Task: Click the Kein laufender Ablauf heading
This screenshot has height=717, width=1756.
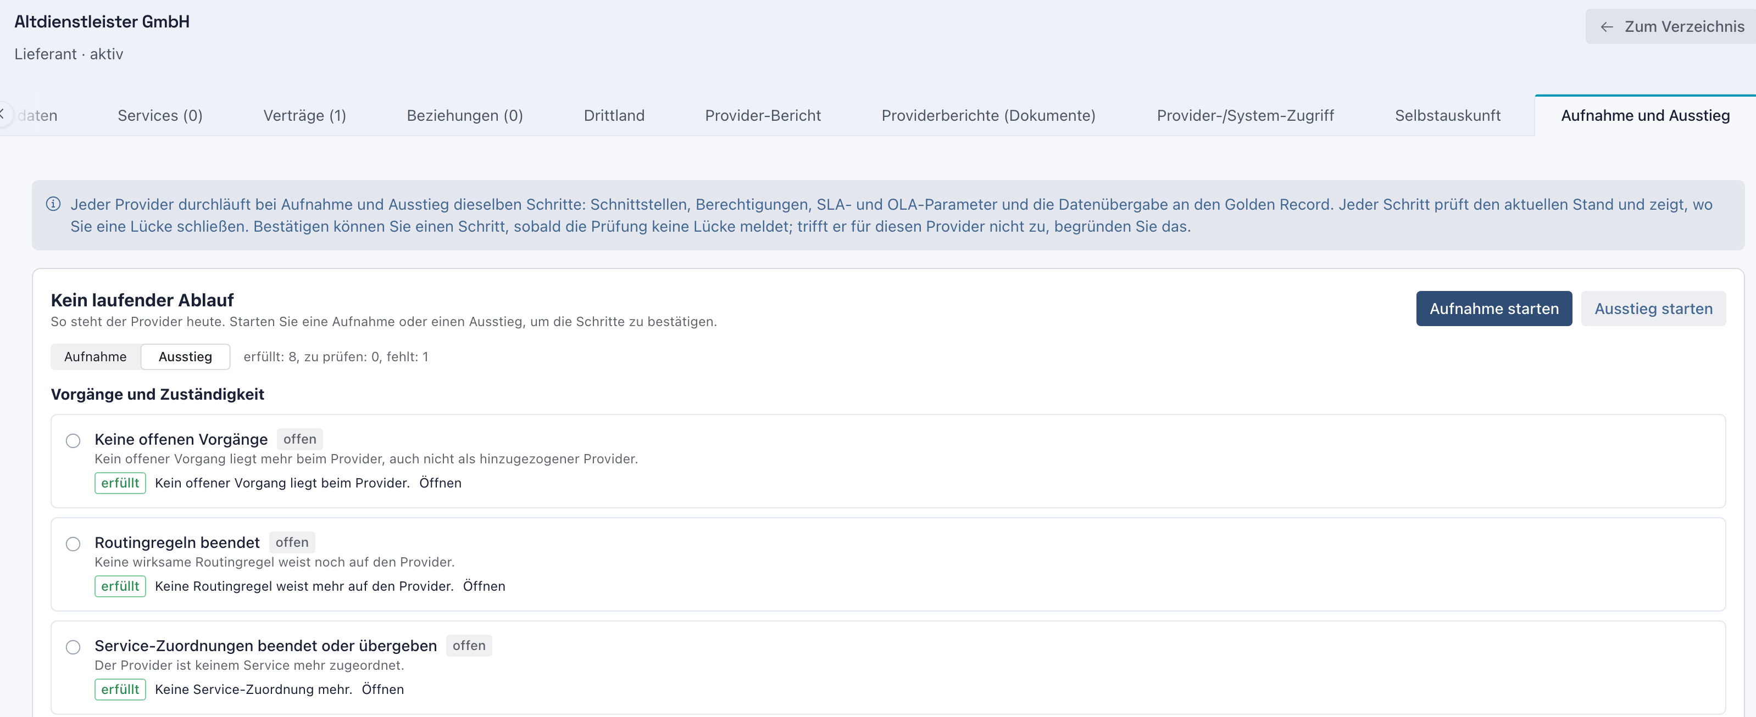Action: pos(142,300)
